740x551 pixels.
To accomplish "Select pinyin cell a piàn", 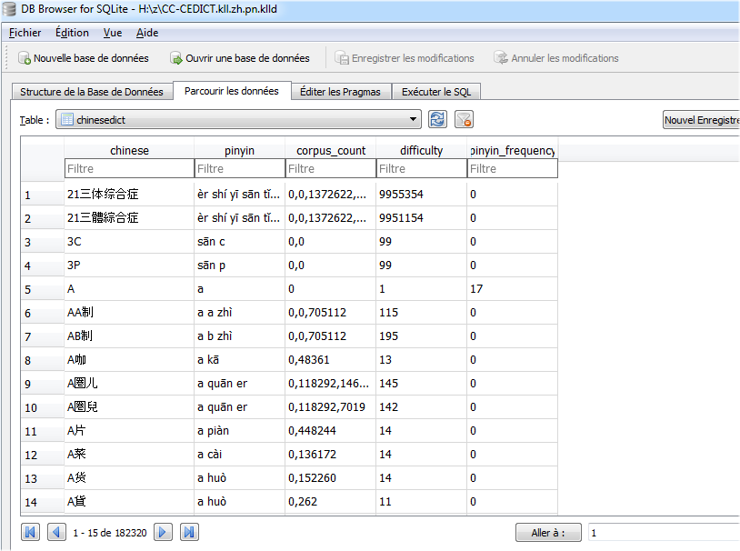I will pos(240,430).
